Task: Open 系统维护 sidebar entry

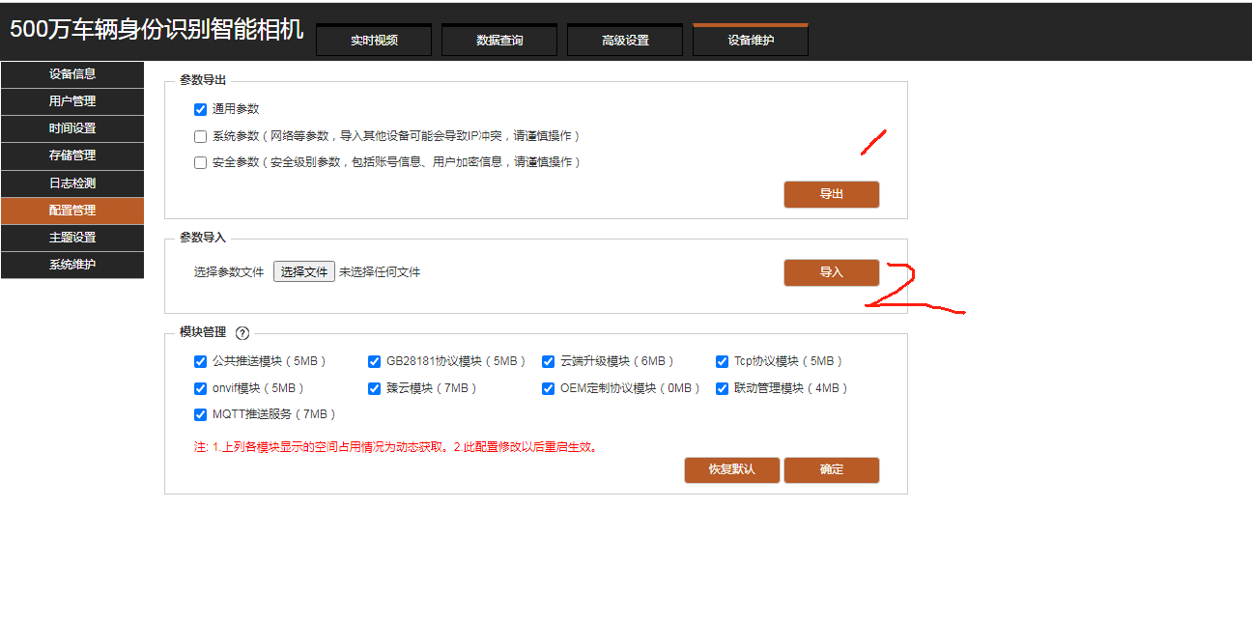Action: (x=72, y=265)
